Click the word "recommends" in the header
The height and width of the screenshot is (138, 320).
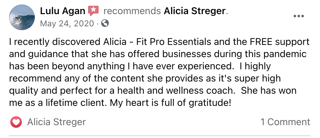132,11
